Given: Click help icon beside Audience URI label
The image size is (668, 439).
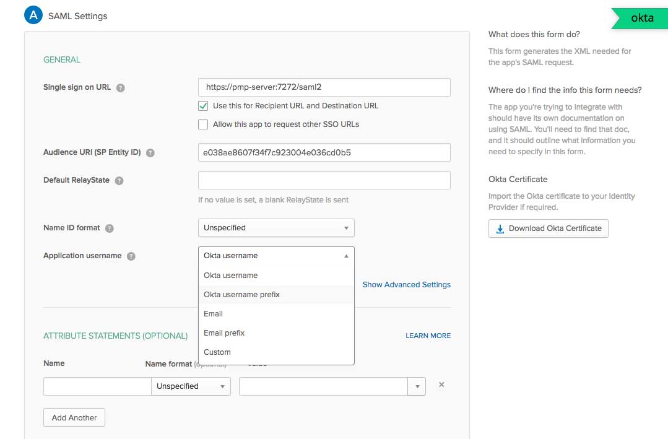Looking at the screenshot, I should coord(150,152).
